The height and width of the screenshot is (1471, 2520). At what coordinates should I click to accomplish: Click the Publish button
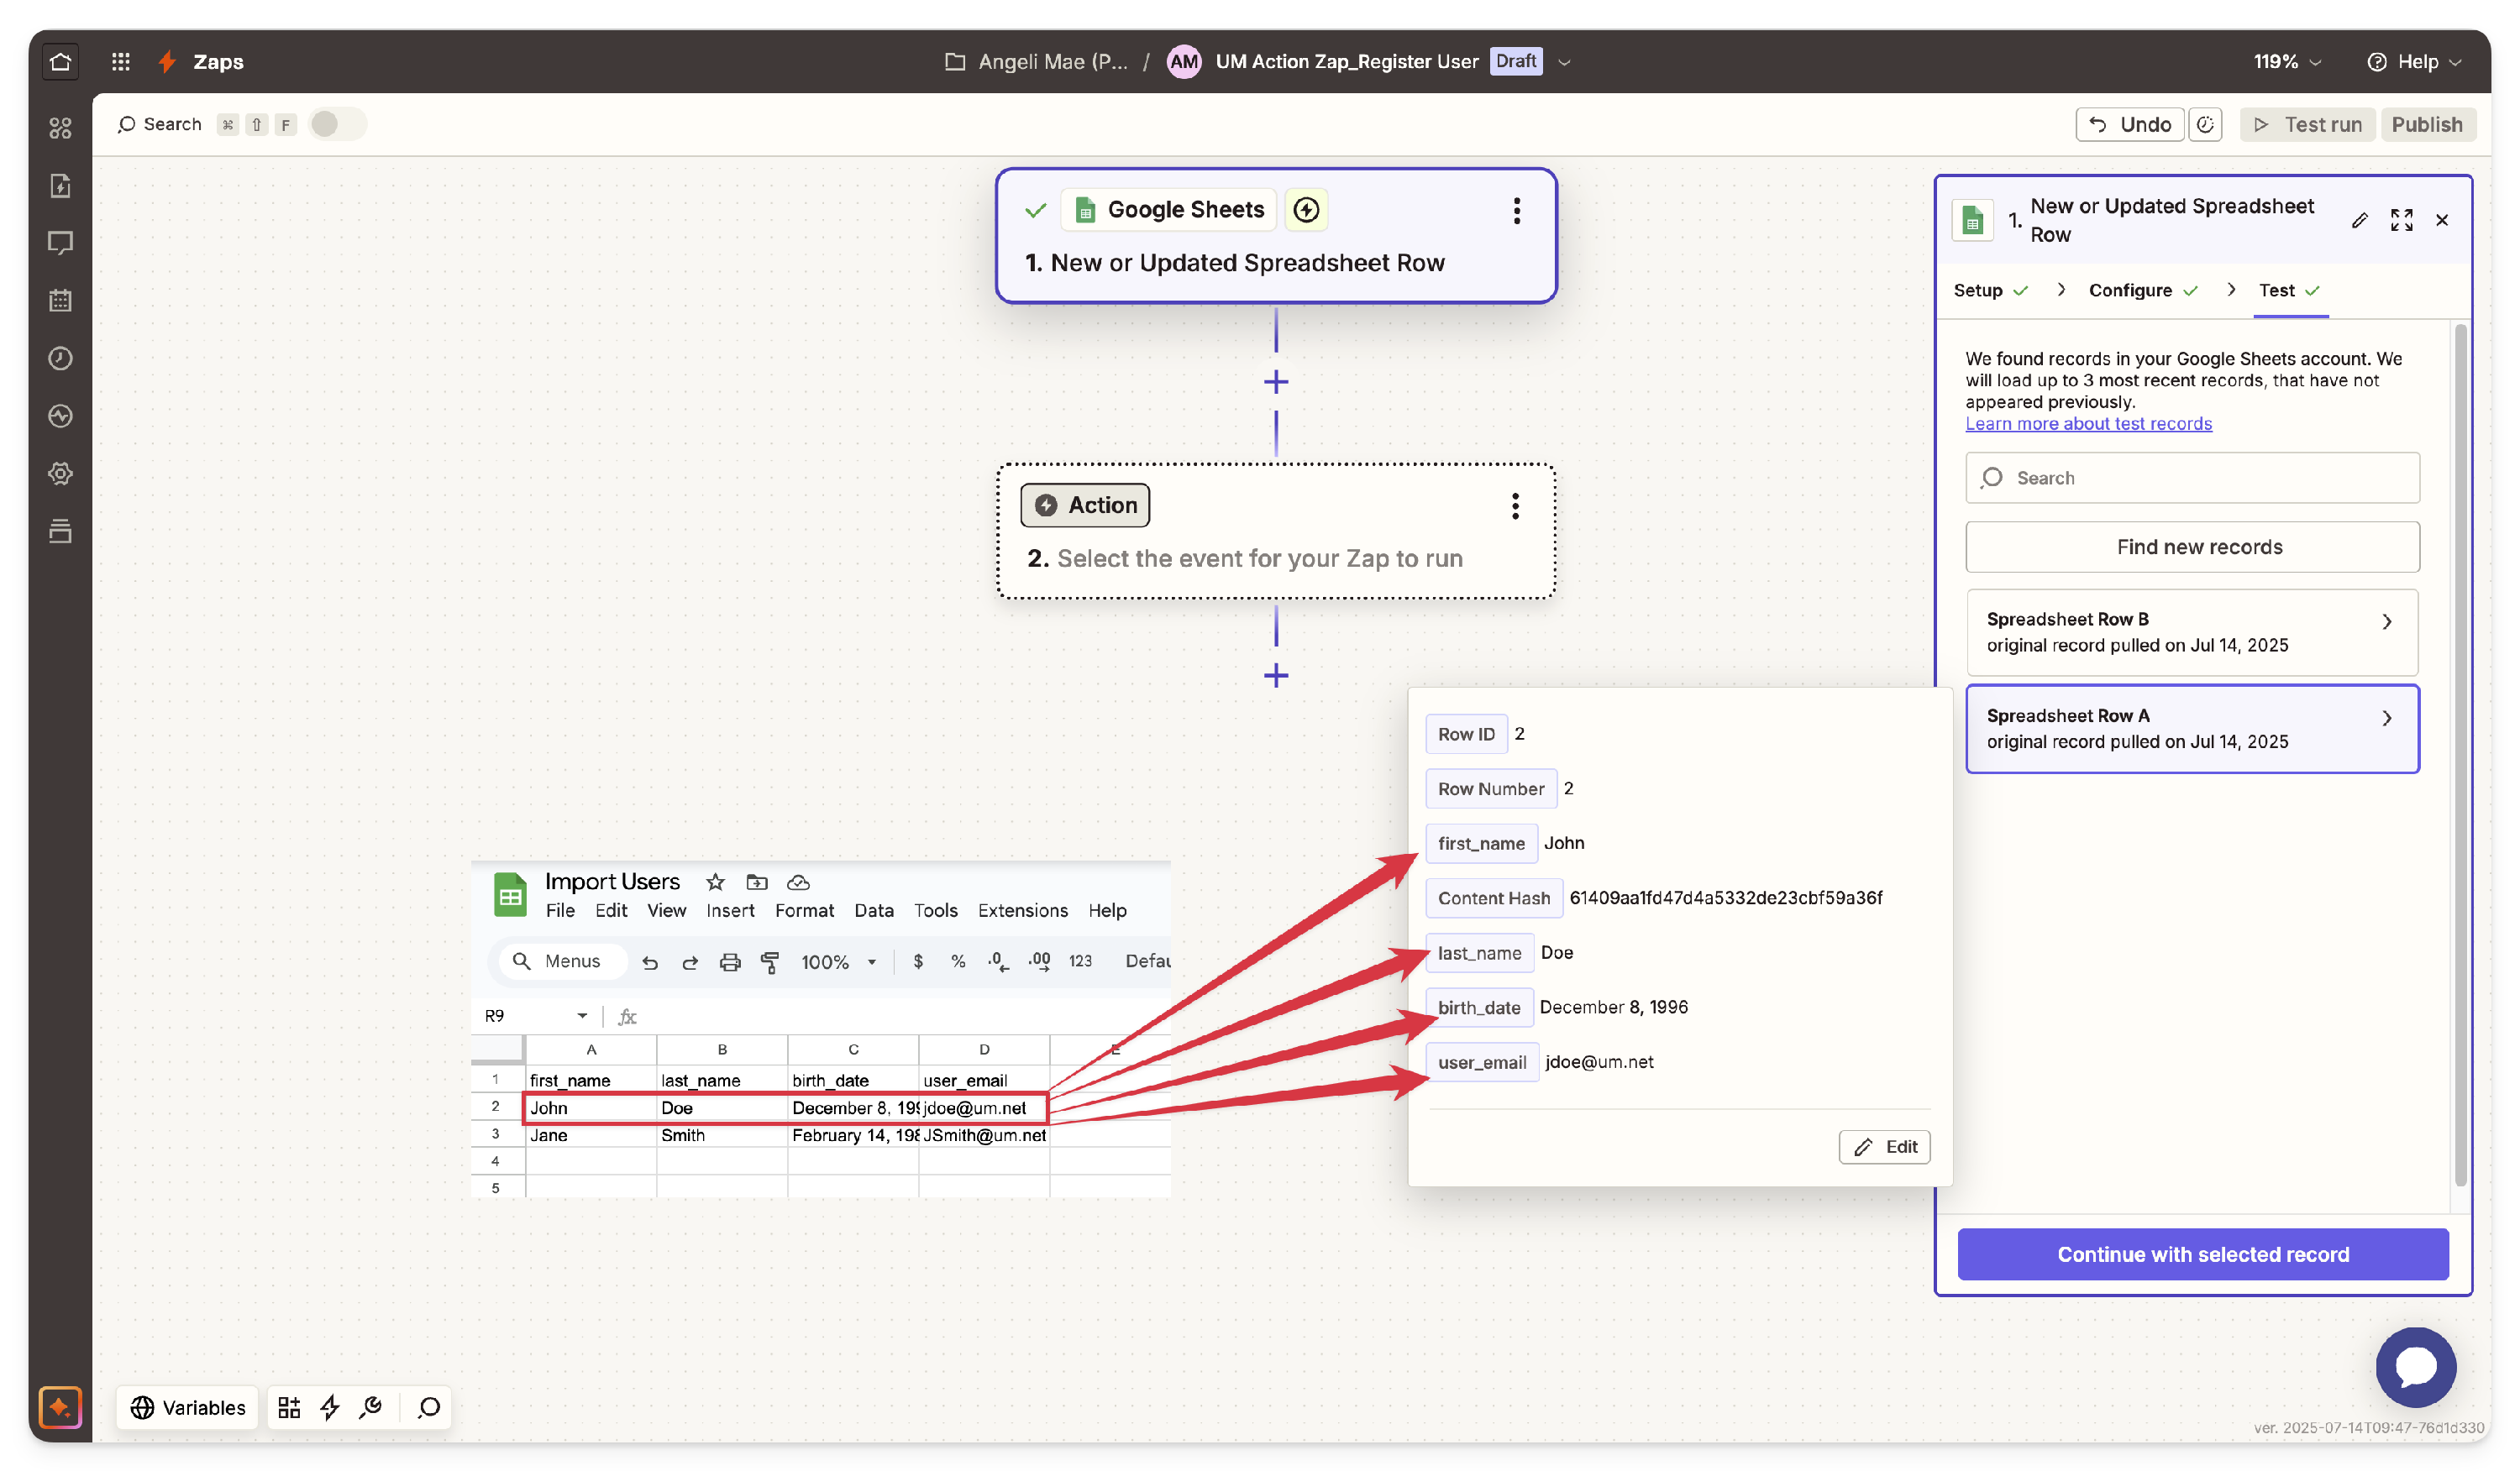tap(2426, 125)
